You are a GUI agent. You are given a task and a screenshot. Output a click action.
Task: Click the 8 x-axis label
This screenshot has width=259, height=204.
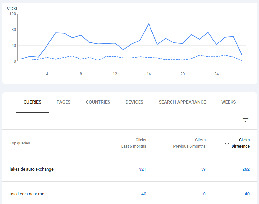click(x=81, y=74)
